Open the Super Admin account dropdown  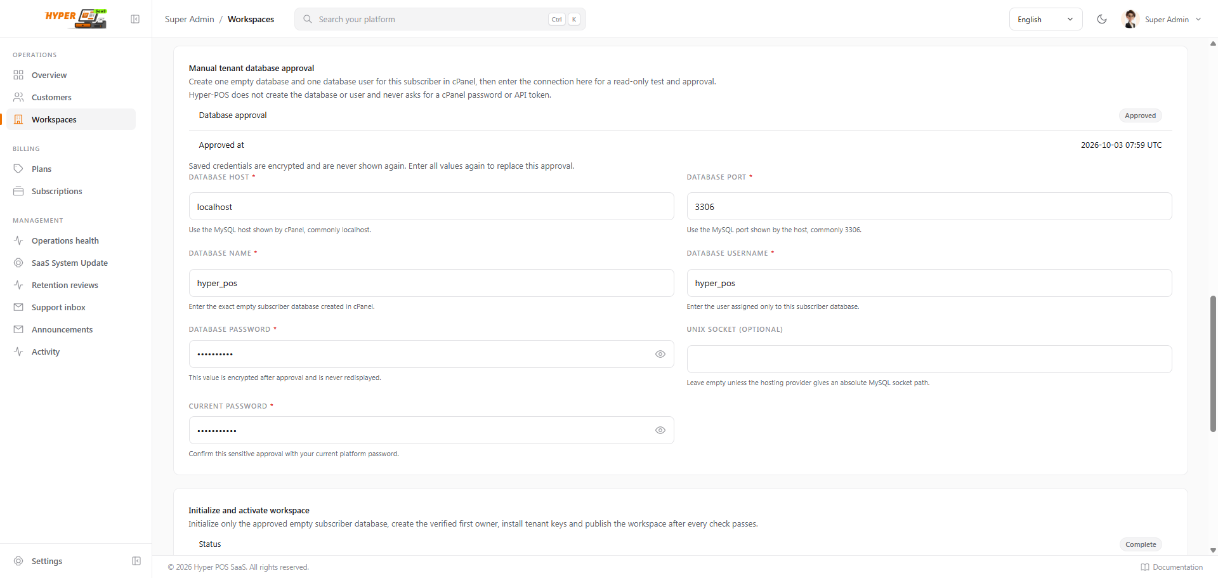(1162, 19)
